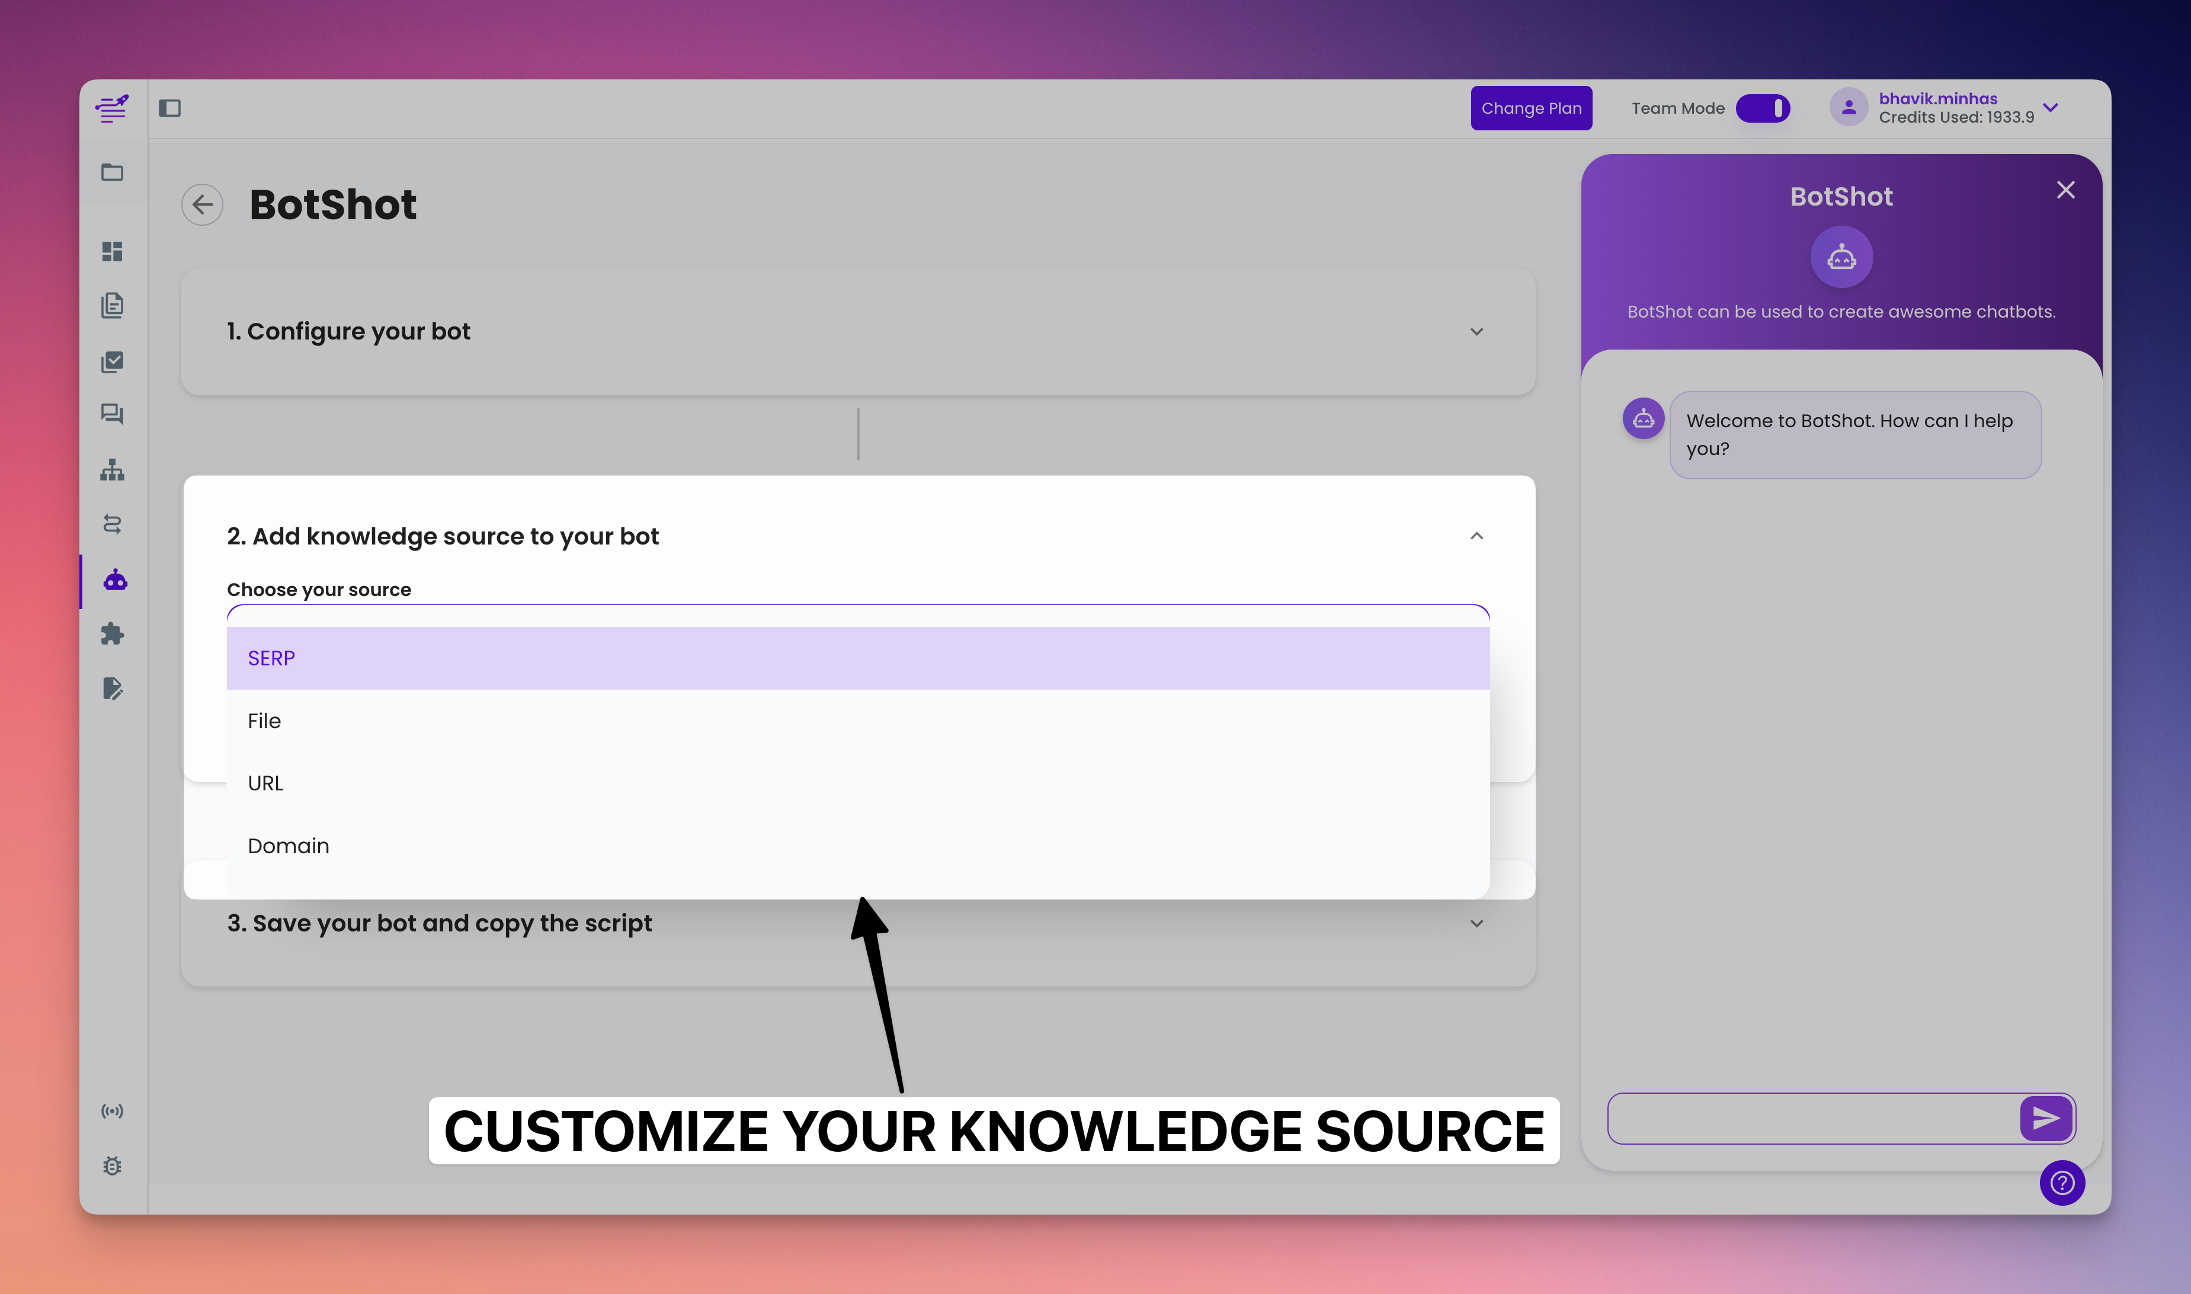Open the dashboard grid icon
Screen dimensions: 2191x1294
(x=111, y=251)
